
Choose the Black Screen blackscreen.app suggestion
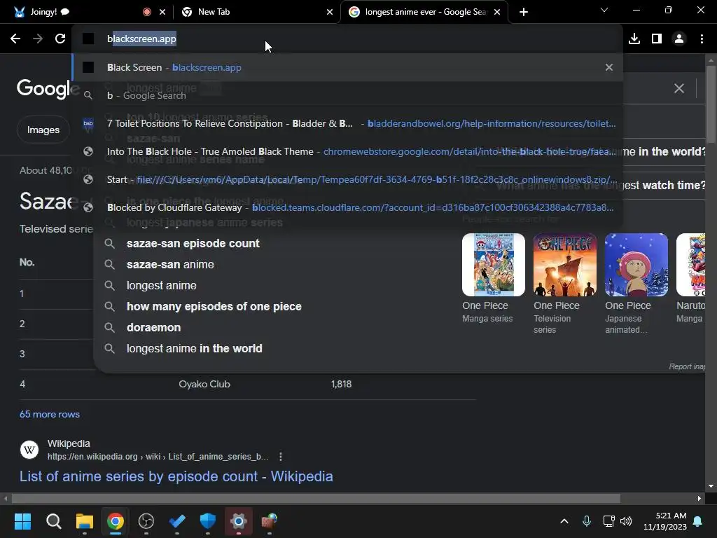pyautogui.click(x=347, y=67)
